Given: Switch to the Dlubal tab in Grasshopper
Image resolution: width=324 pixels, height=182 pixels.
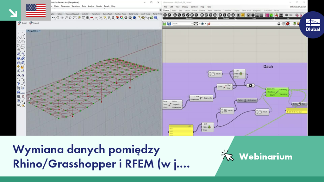Looking at the screenshot, I should (277, 10).
